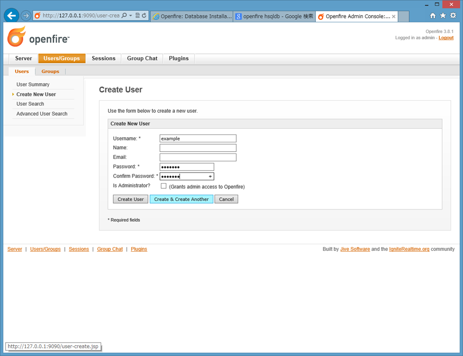Click the "(Grants admin access to Openfire)" text
463x356 pixels.
tap(207, 187)
